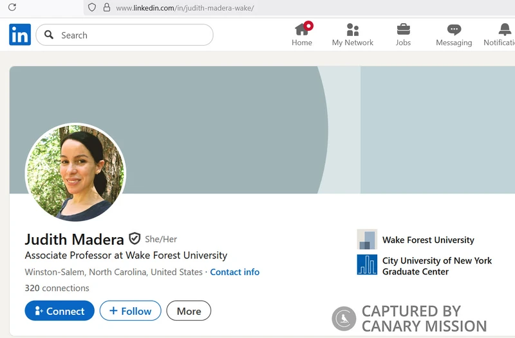Open the Notifications bell item

pyautogui.click(x=500, y=35)
